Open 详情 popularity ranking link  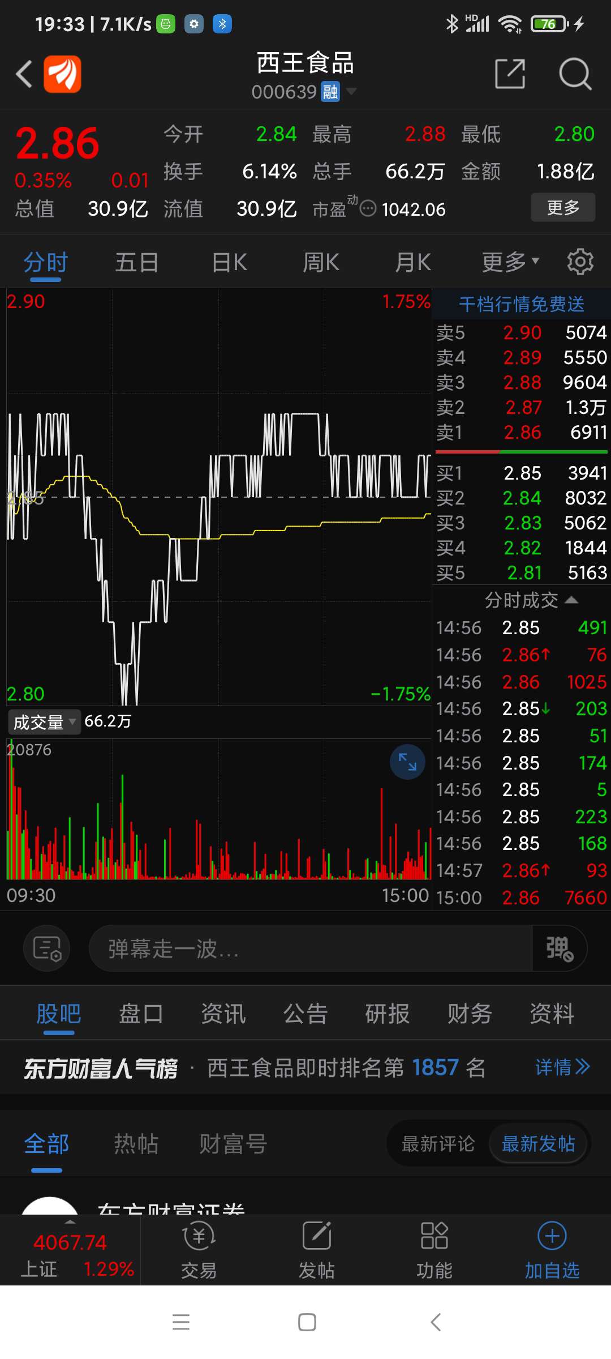[x=563, y=1067]
